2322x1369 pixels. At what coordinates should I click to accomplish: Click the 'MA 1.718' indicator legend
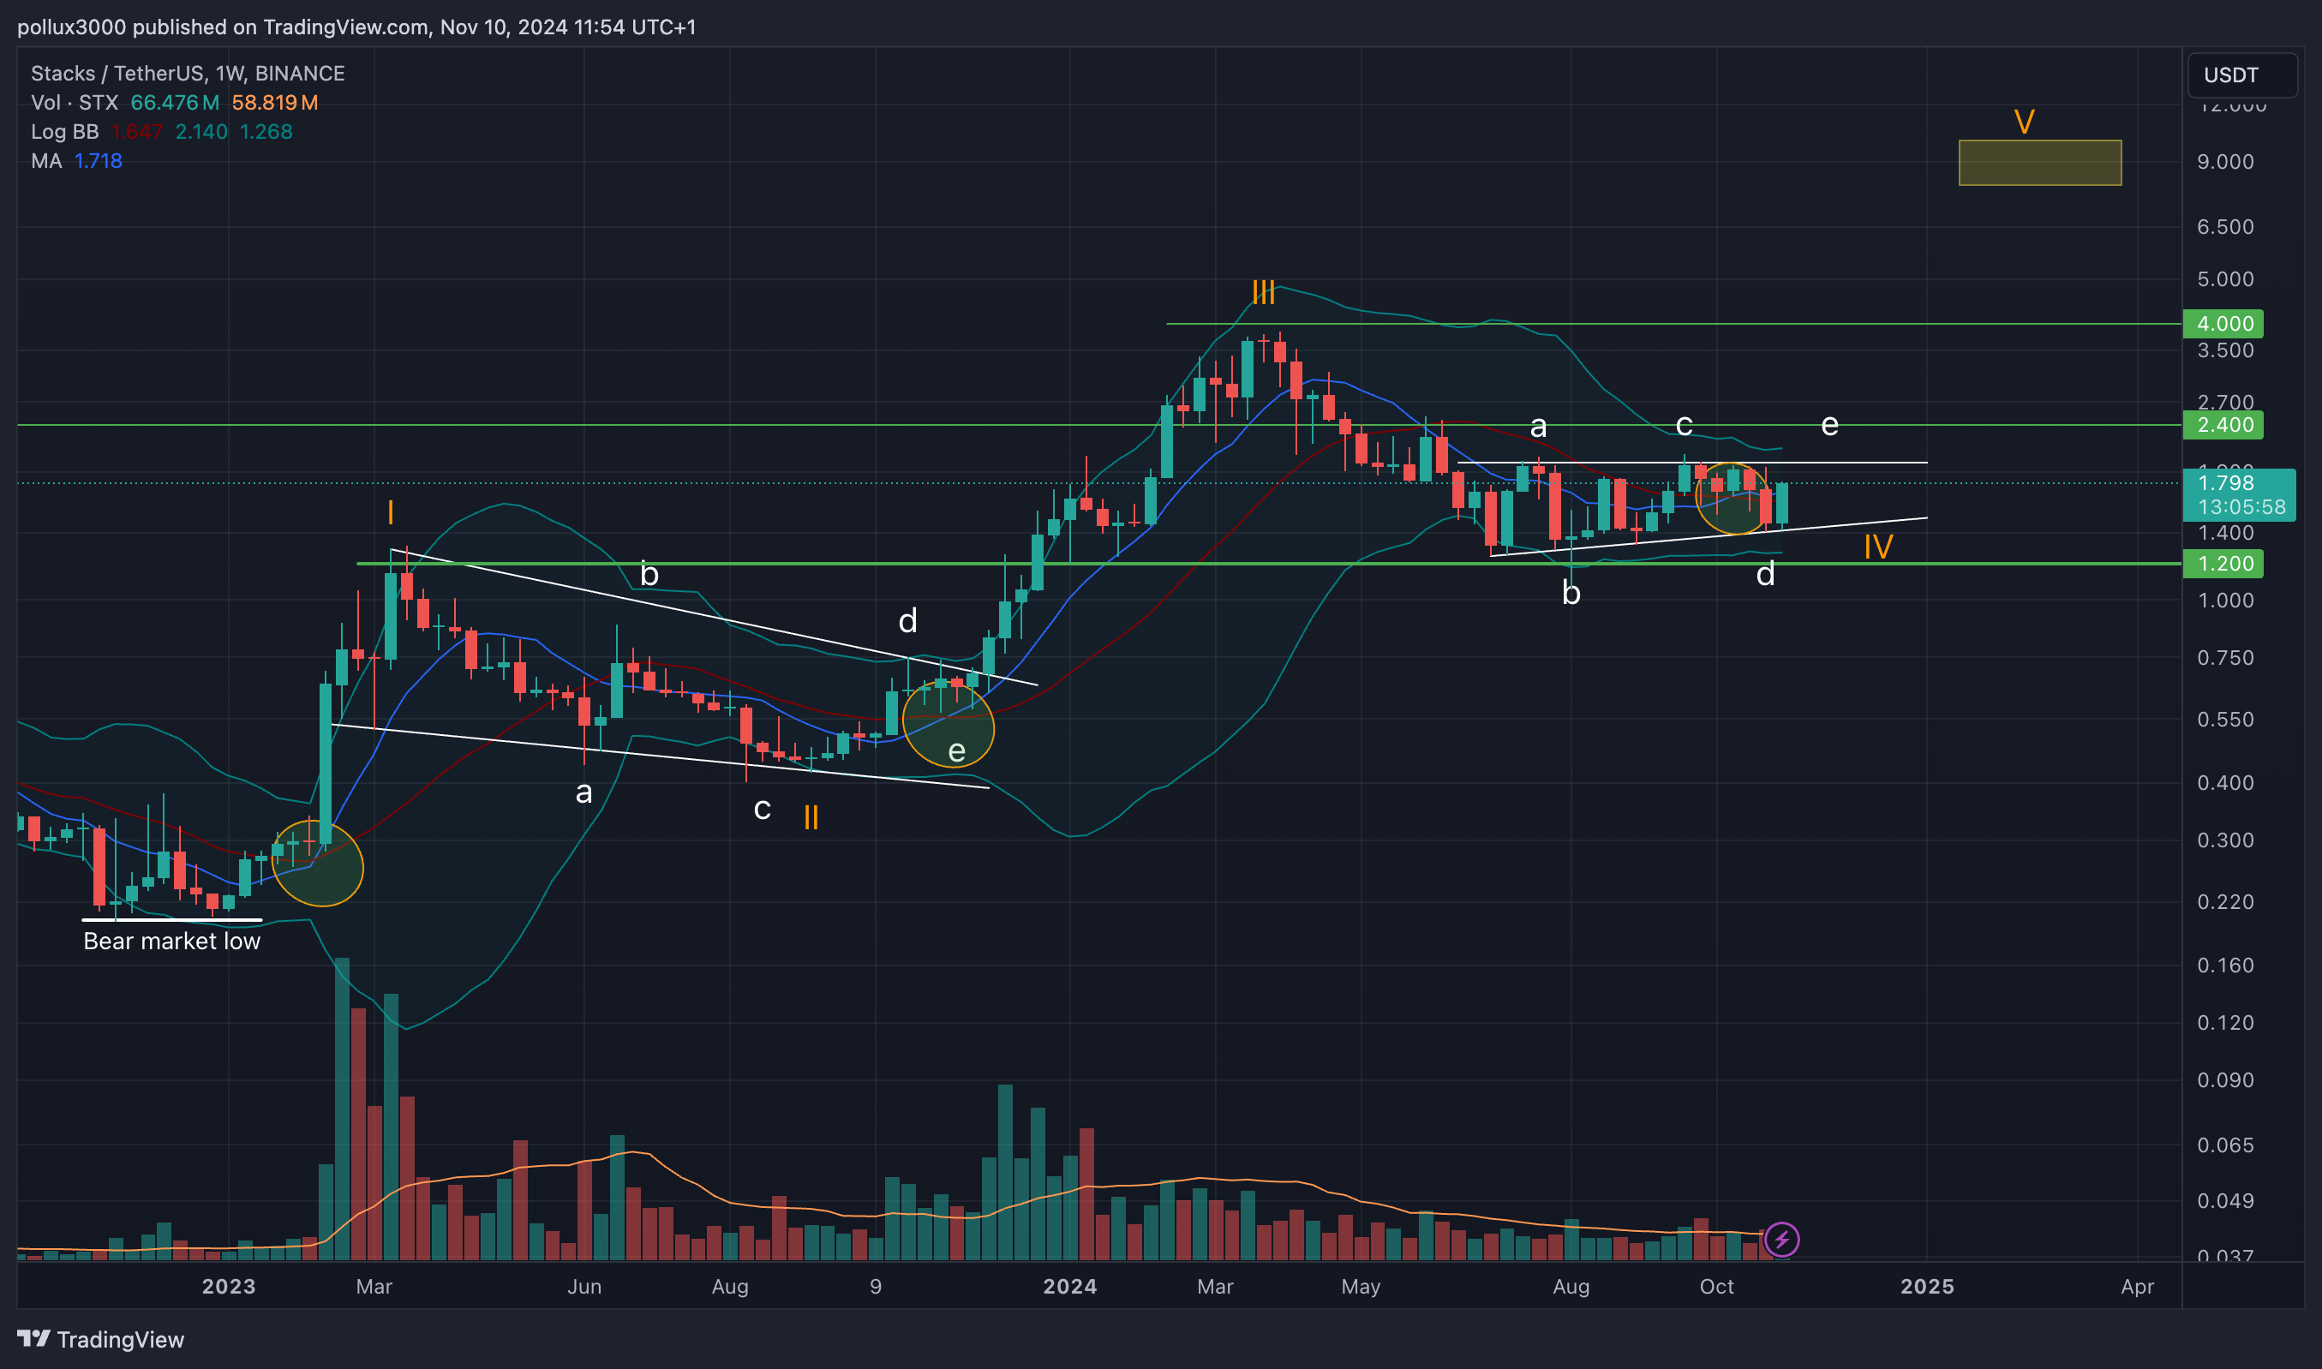coord(76,161)
